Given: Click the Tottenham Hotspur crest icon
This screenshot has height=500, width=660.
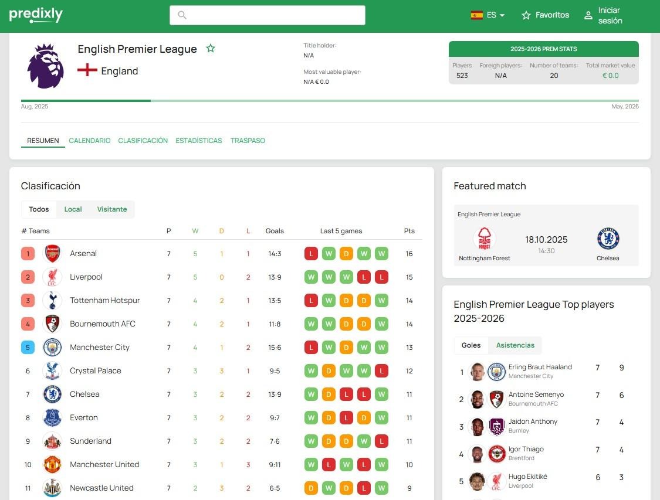Looking at the screenshot, I should 52,301.
